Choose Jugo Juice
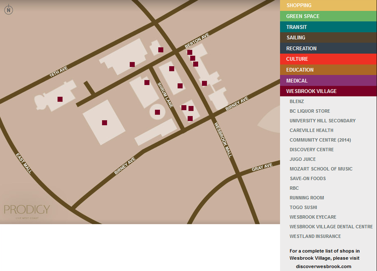 tap(303, 159)
